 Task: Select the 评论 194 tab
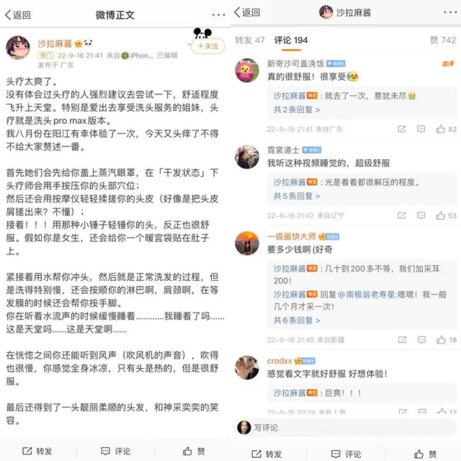coord(291,40)
